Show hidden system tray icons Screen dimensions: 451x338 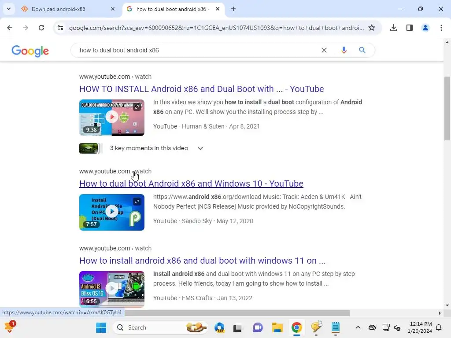click(x=358, y=327)
